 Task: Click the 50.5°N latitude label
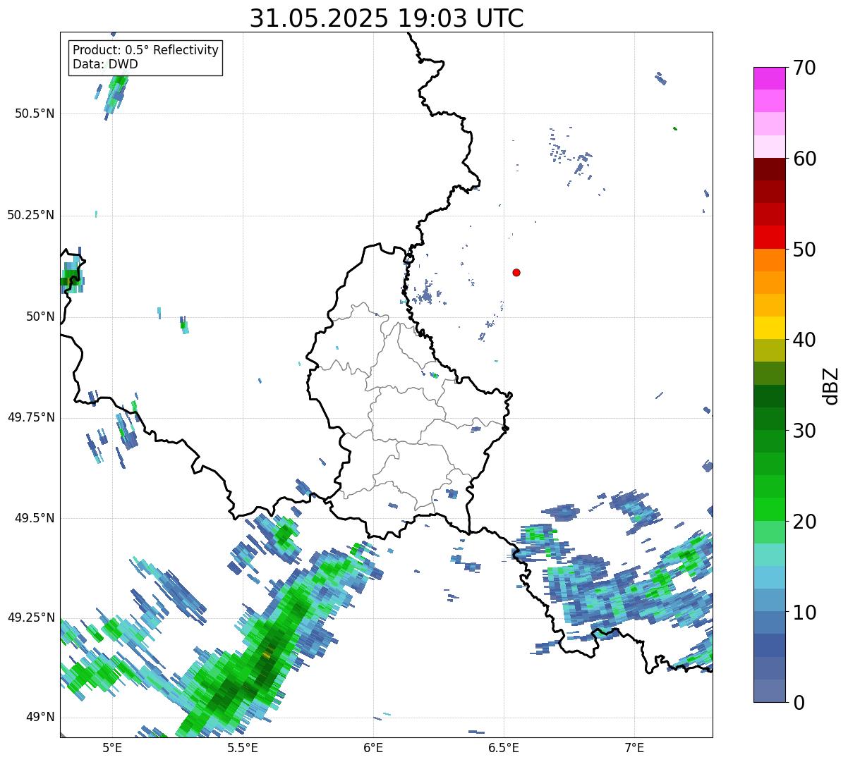(35, 113)
